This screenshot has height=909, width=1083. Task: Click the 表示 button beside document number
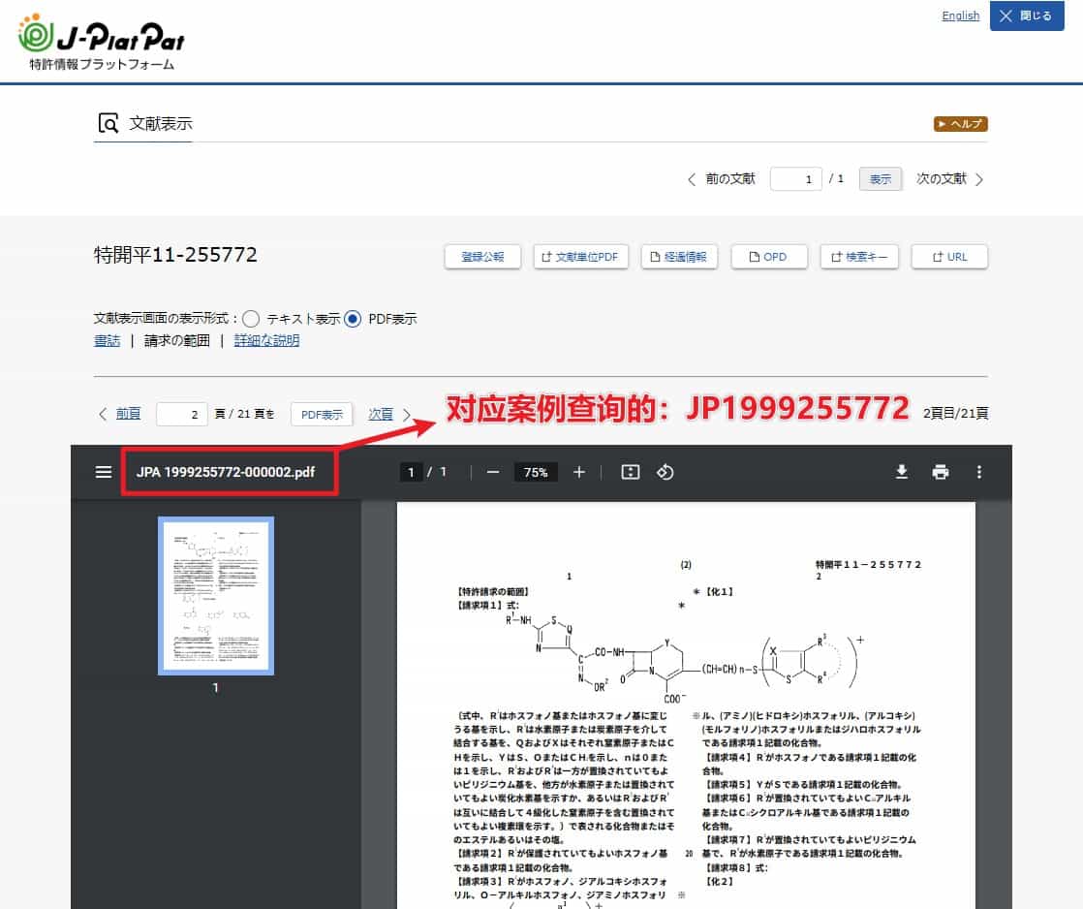[x=880, y=179]
